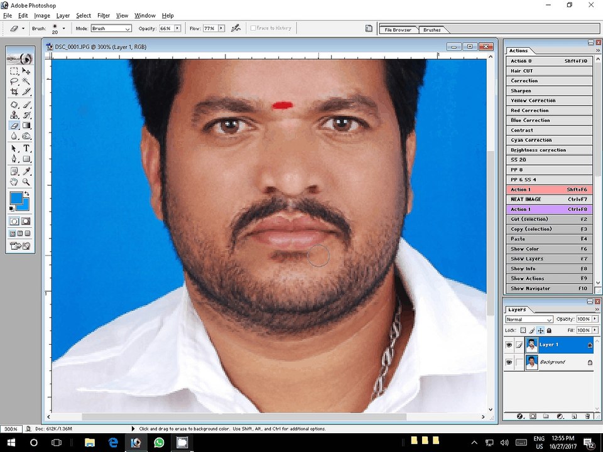Open Layer menu
The width and height of the screenshot is (603, 452).
pyautogui.click(x=63, y=15)
